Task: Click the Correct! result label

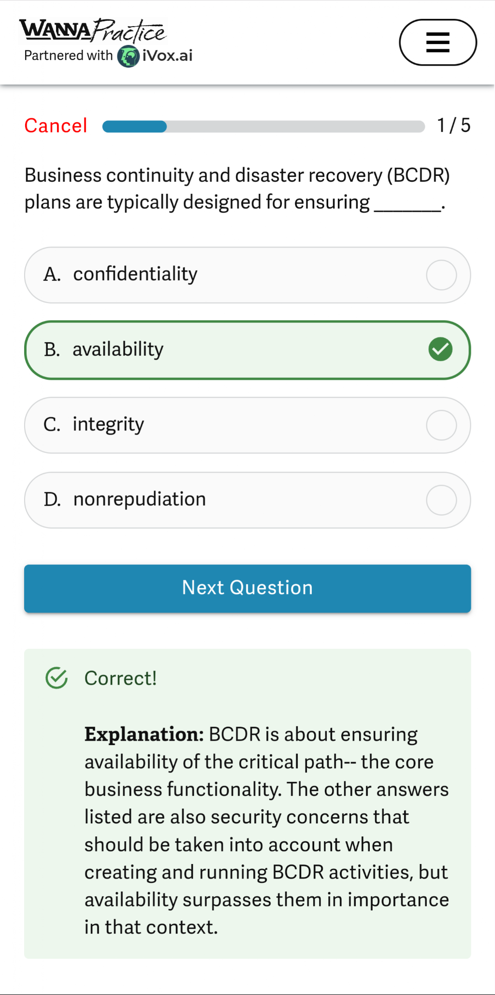Action: point(120,678)
